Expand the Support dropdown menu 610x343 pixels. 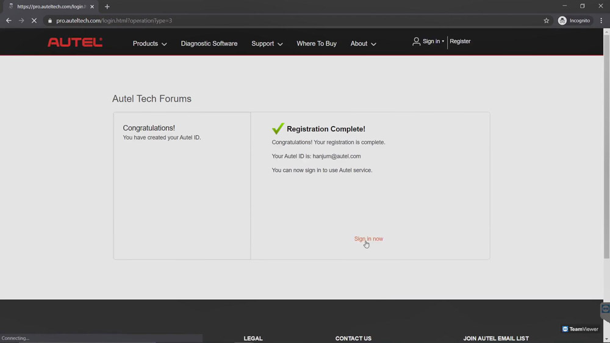[x=267, y=43]
